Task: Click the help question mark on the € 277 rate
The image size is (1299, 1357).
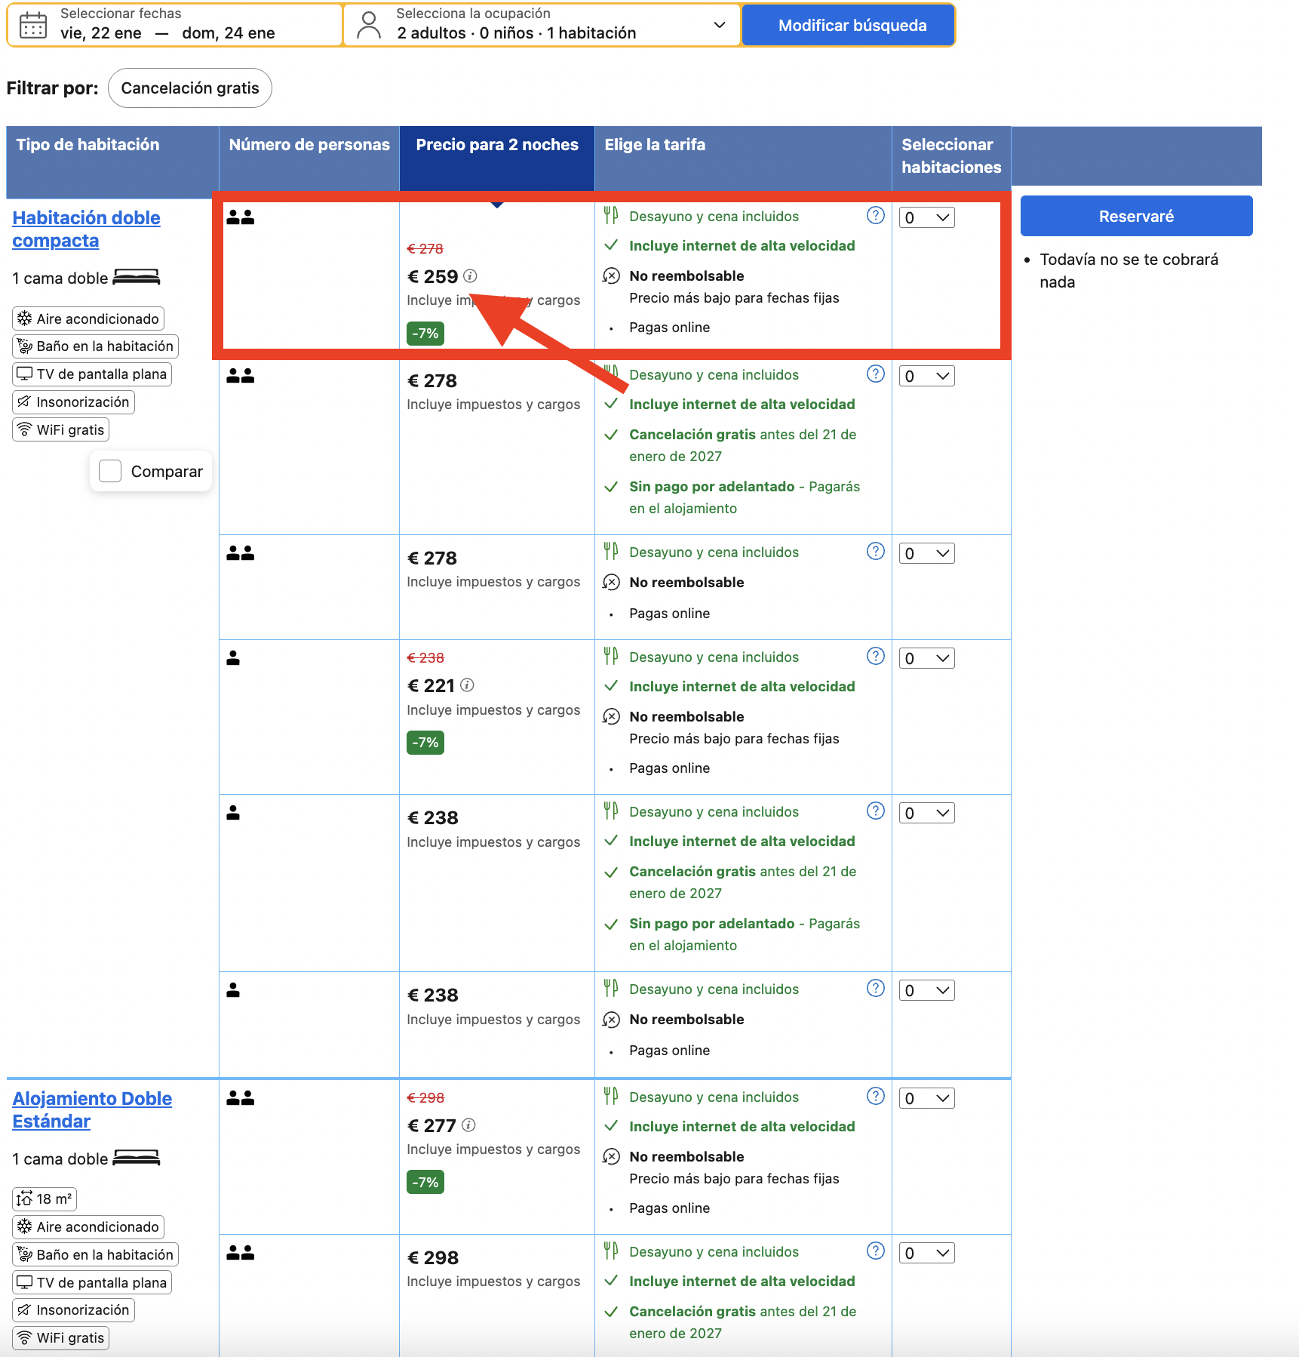Action: 875,1097
